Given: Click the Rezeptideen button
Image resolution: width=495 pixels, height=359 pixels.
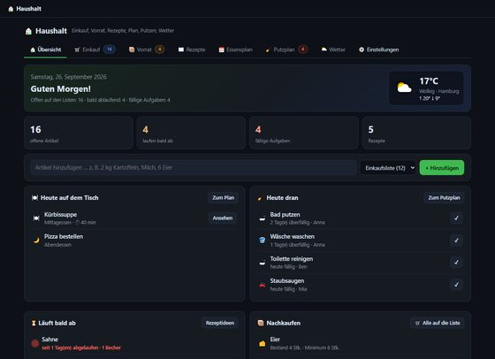Looking at the screenshot, I should point(220,323).
